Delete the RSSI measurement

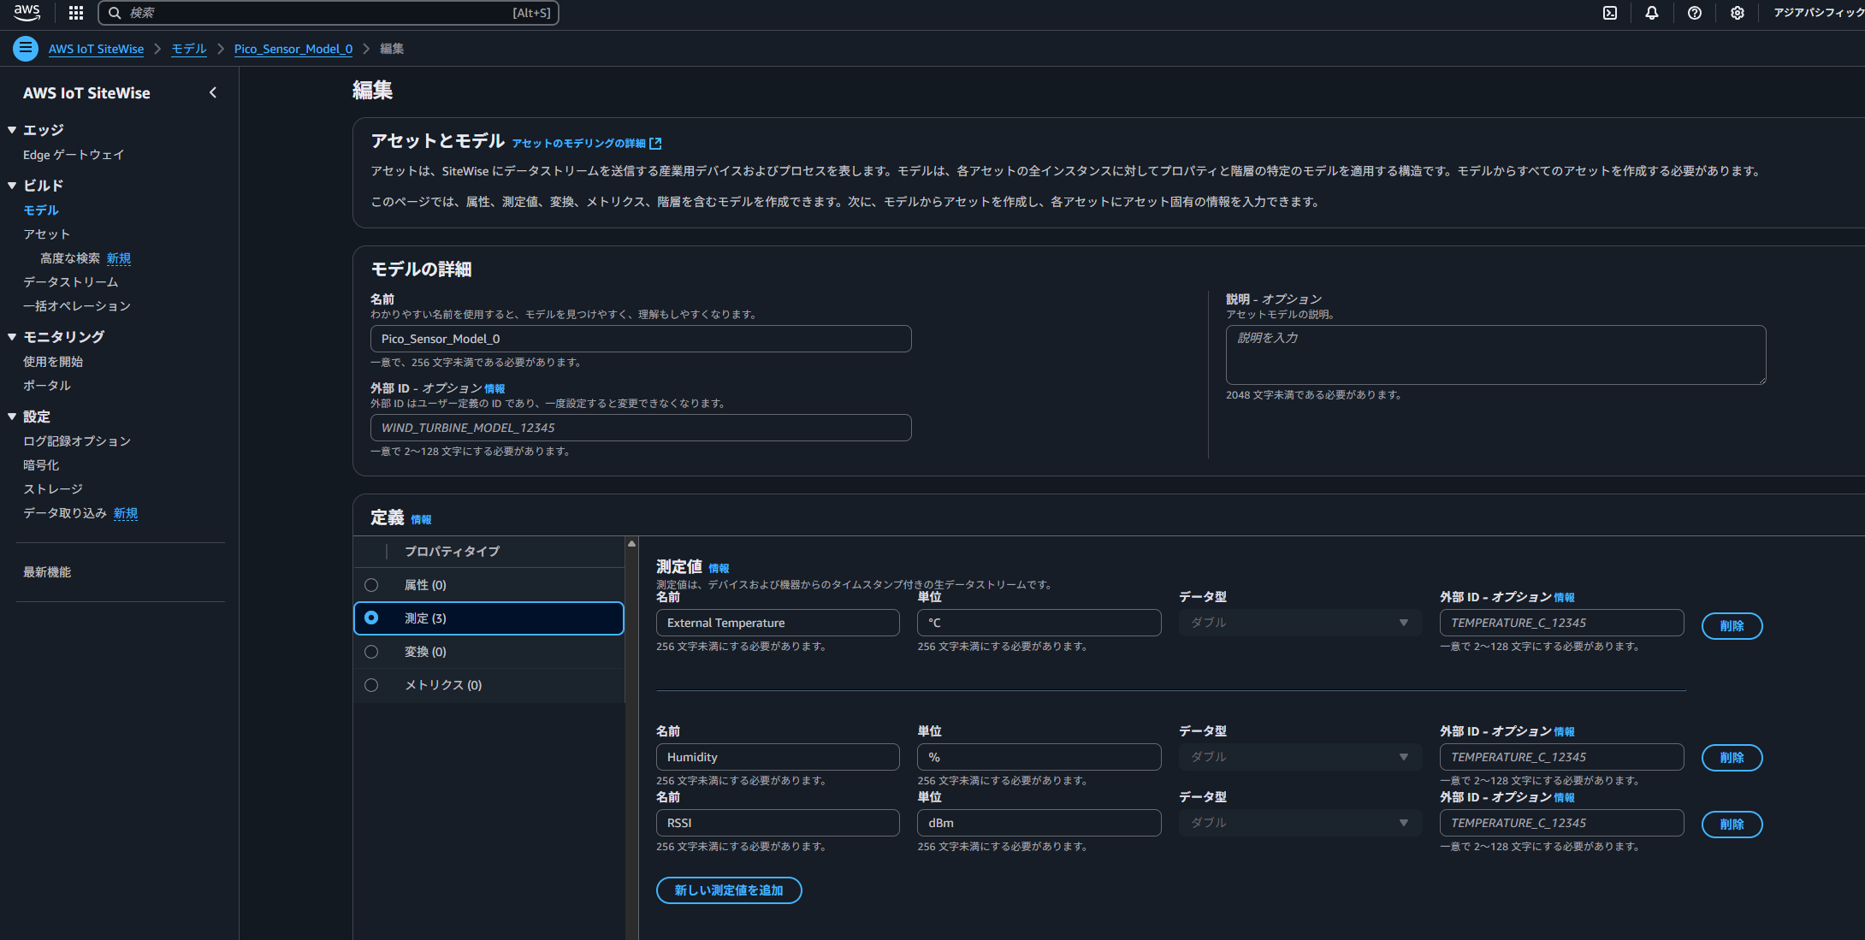pyautogui.click(x=1732, y=825)
